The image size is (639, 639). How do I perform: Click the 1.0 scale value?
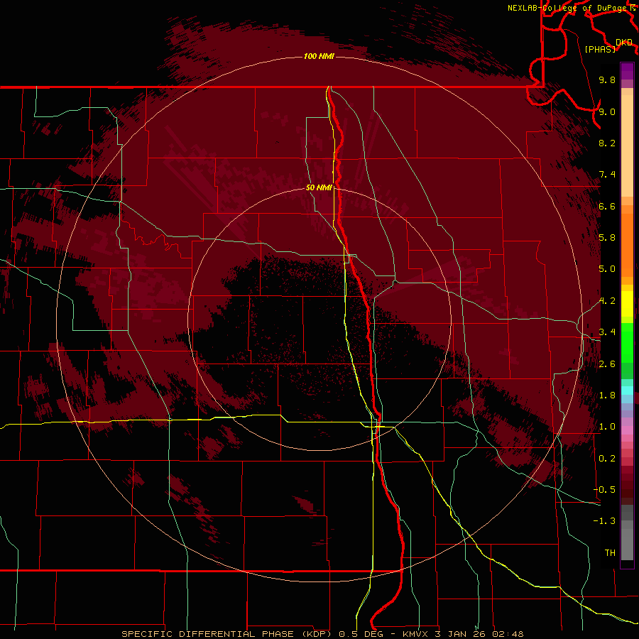click(607, 427)
